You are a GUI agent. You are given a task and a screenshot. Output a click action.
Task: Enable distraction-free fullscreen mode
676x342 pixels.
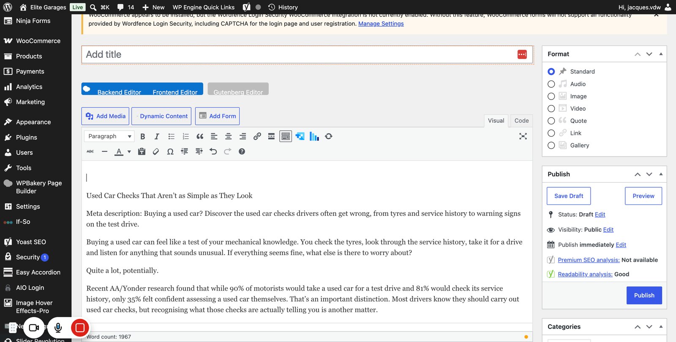click(x=523, y=136)
